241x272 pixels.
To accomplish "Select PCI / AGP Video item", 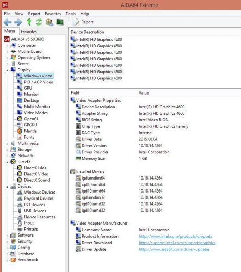I will point(39,82).
